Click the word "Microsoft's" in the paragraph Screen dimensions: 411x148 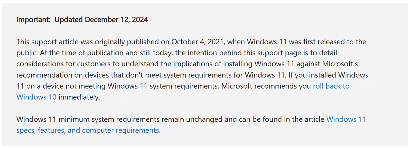coord(340,64)
